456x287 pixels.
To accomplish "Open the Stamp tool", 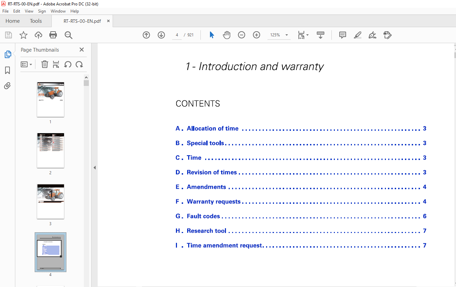I will click(387, 35).
